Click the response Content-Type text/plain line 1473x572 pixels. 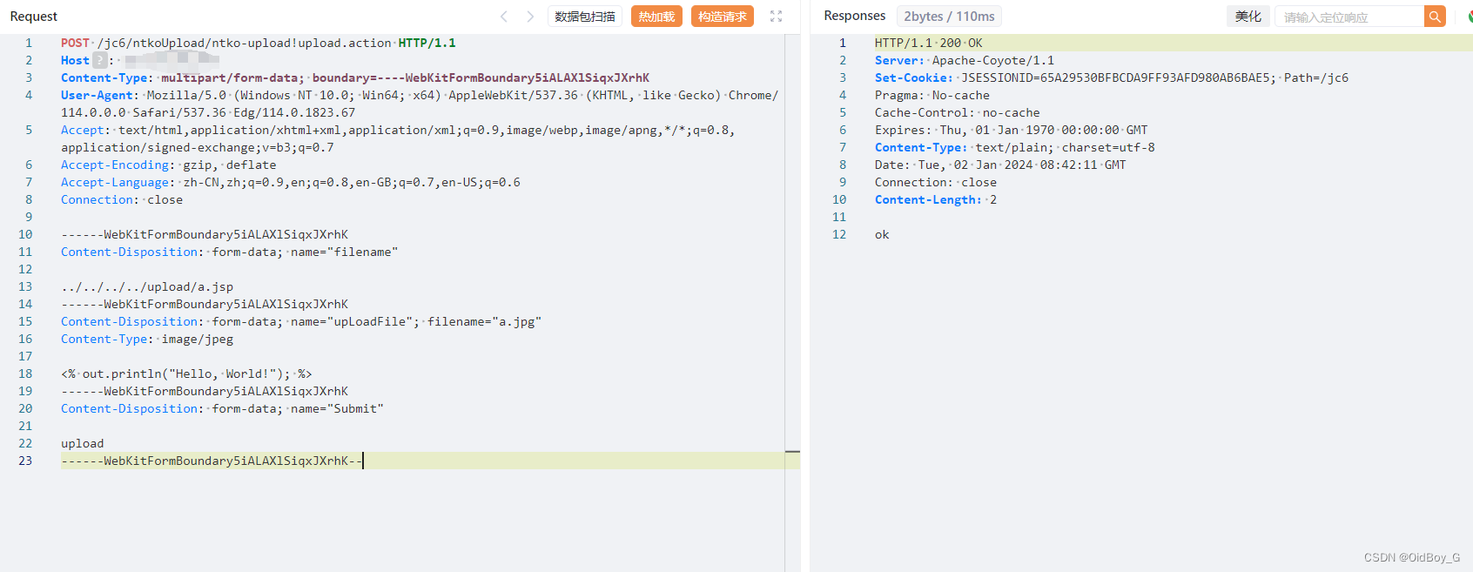tap(1015, 147)
